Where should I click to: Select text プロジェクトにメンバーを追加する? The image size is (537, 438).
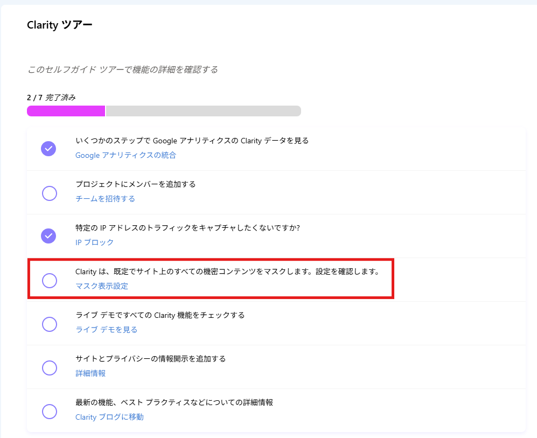pos(136,184)
